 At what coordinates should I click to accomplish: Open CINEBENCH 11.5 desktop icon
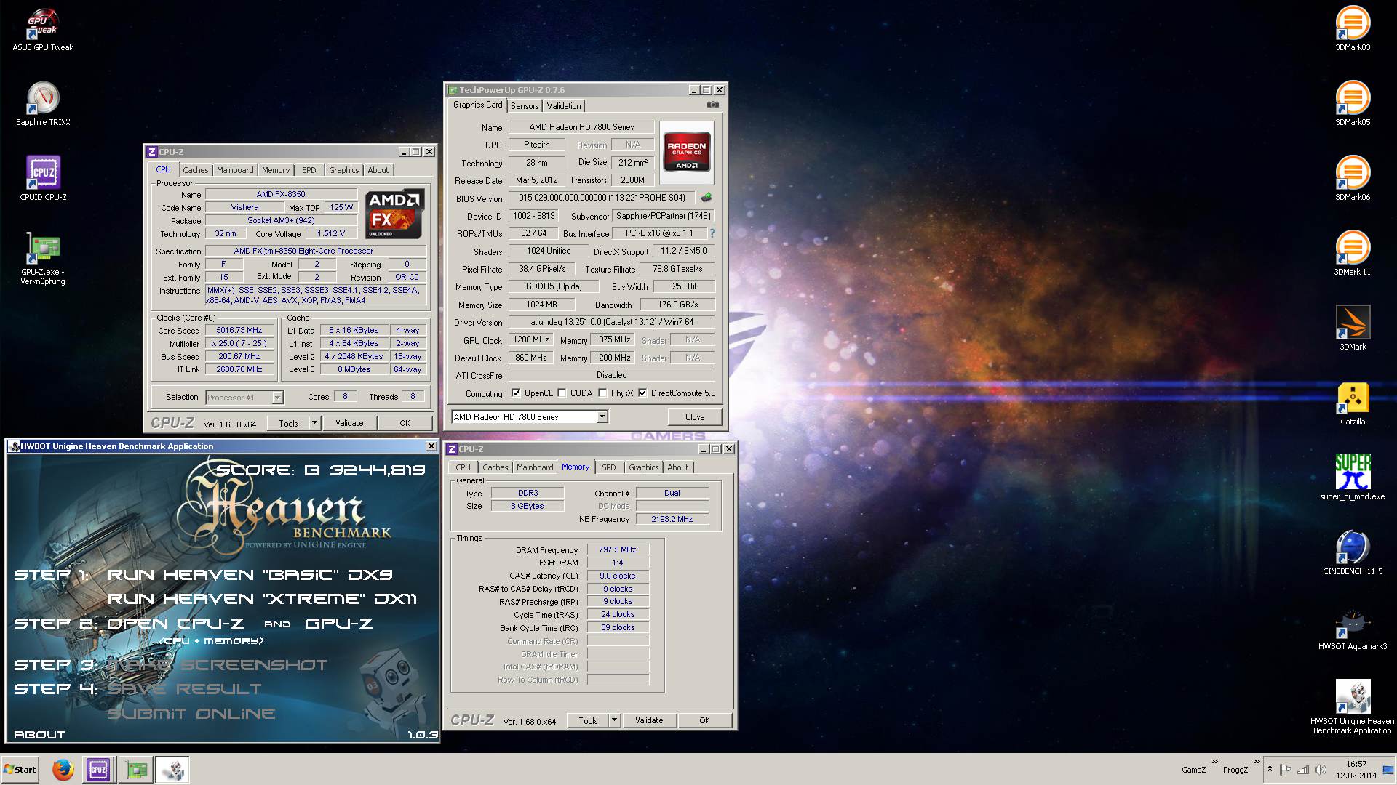tap(1353, 552)
